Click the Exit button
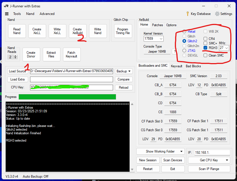The width and height of the screenshot is (237, 181). click(x=173, y=169)
